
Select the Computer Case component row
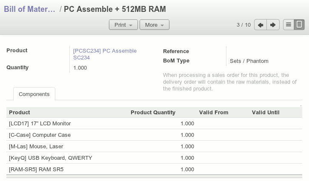pos(40,135)
